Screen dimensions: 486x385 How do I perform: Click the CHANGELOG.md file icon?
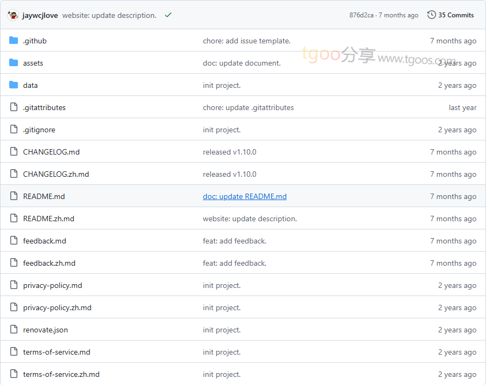click(x=14, y=152)
